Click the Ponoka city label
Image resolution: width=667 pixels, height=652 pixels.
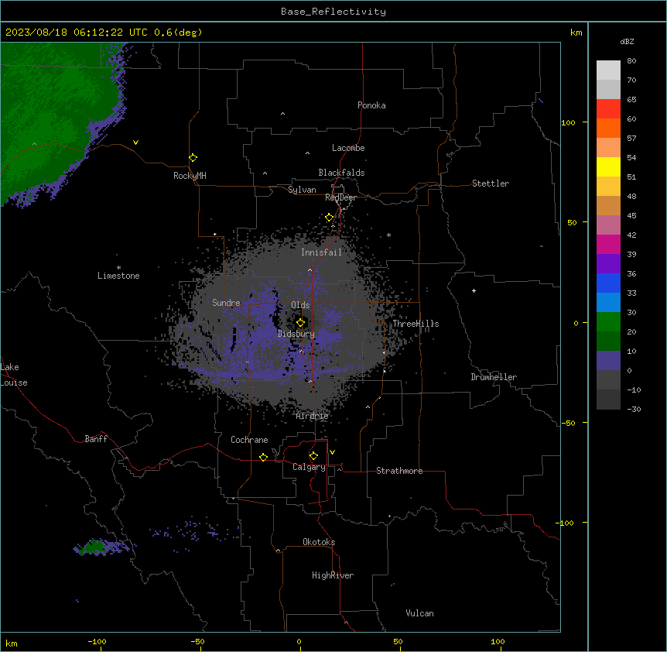point(371,105)
